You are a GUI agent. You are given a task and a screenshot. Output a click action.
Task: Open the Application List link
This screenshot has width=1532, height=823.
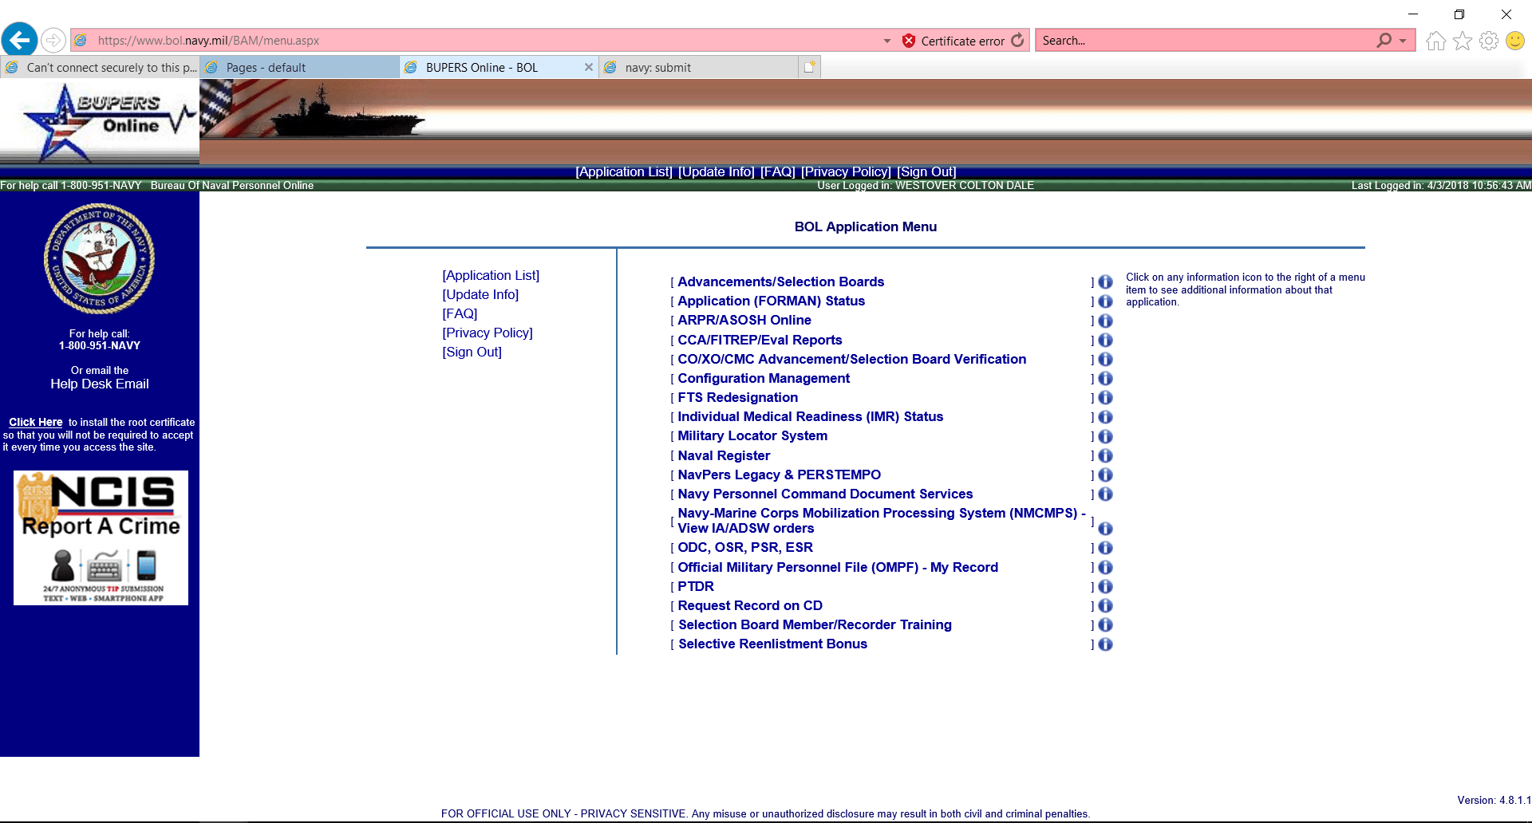[491, 275]
